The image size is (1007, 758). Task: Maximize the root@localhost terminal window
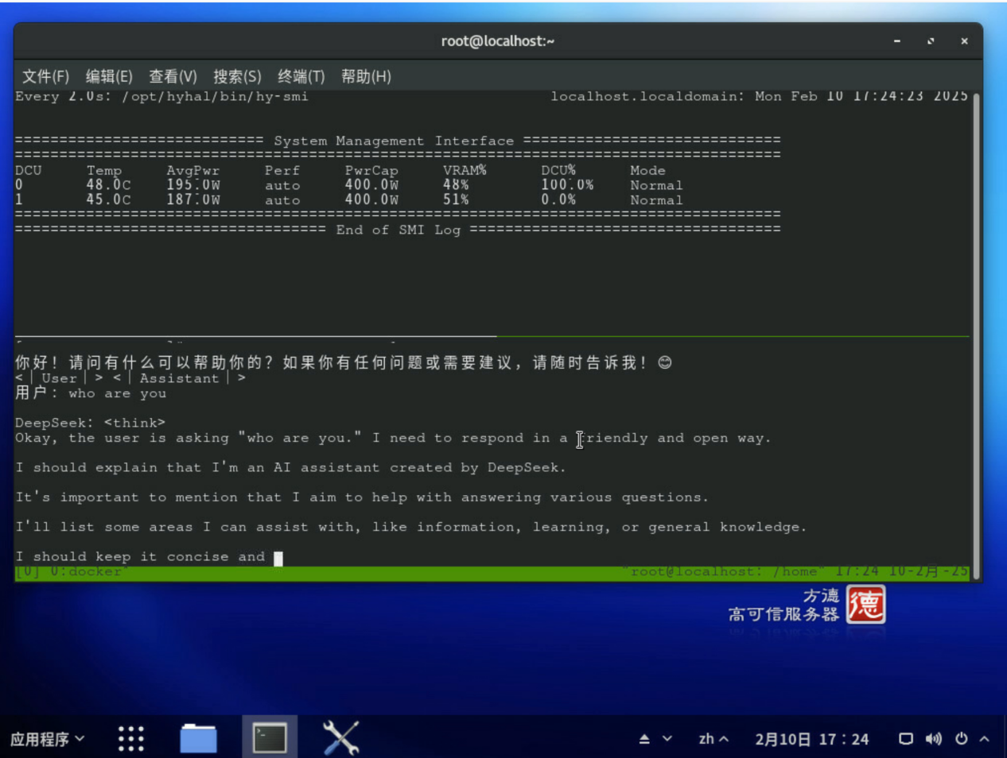click(931, 41)
